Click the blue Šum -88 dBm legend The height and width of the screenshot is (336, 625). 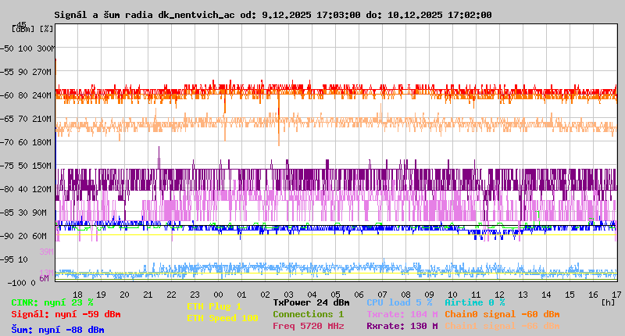pyautogui.click(x=58, y=330)
